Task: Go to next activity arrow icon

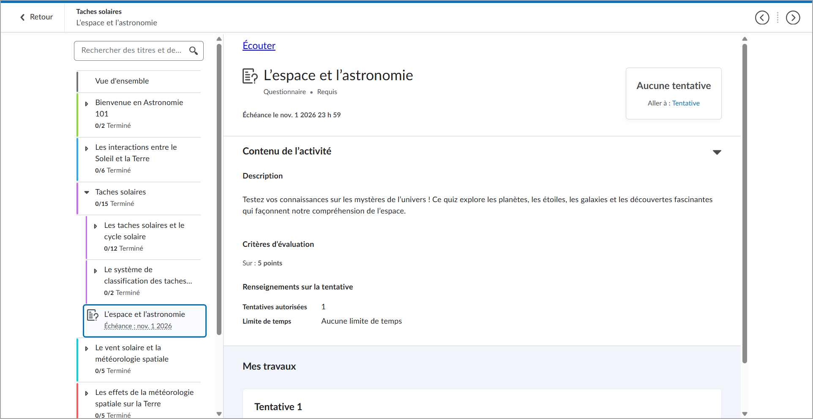Action: [793, 18]
